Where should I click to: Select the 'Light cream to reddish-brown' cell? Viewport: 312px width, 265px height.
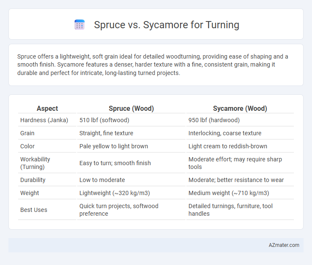pos(240,146)
